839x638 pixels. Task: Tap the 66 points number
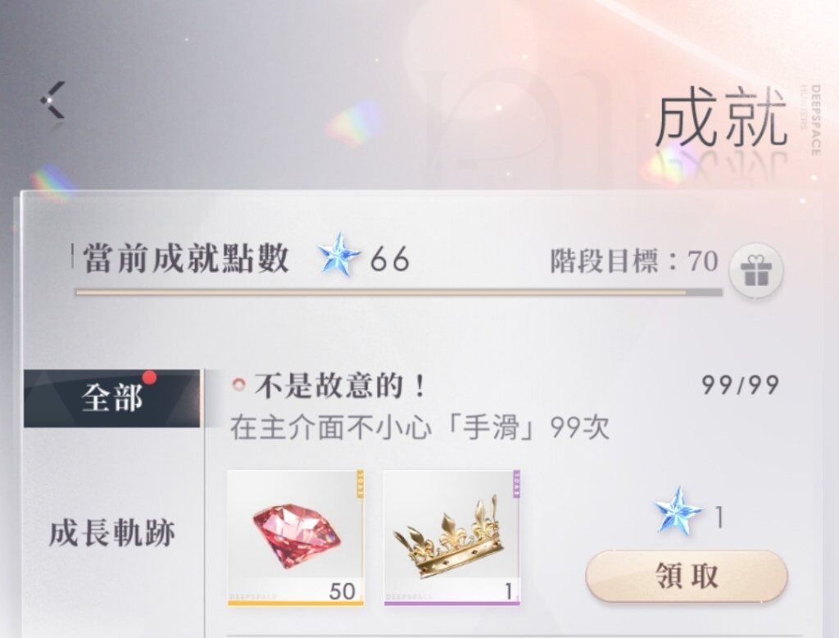389,260
